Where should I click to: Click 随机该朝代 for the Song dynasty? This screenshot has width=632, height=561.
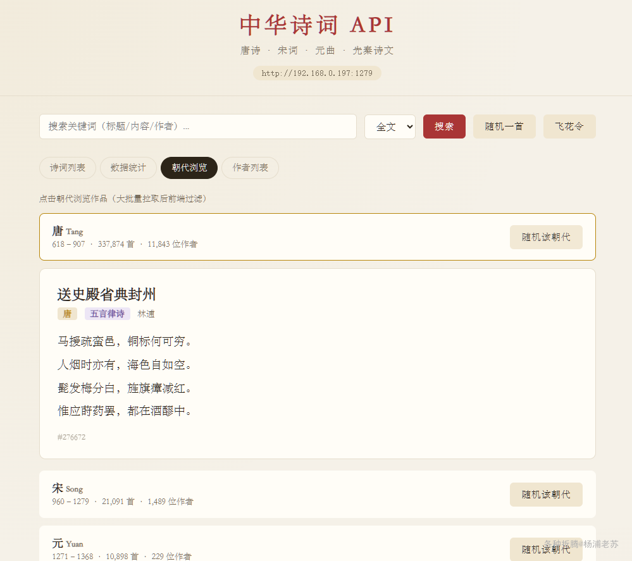pyautogui.click(x=546, y=495)
